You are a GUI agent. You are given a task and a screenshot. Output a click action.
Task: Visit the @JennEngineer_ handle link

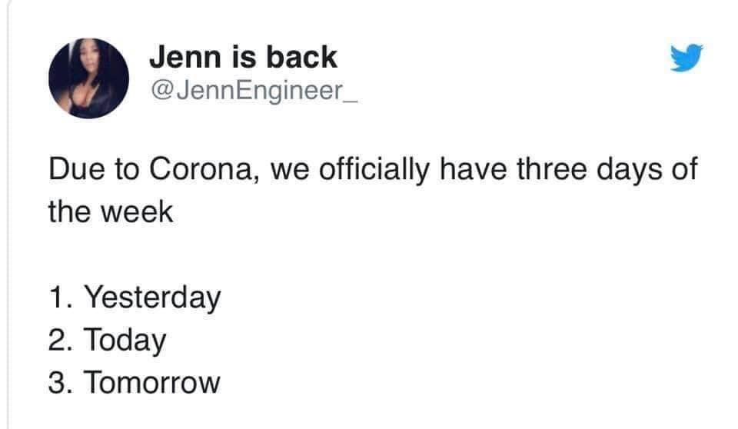click(254, 91)
